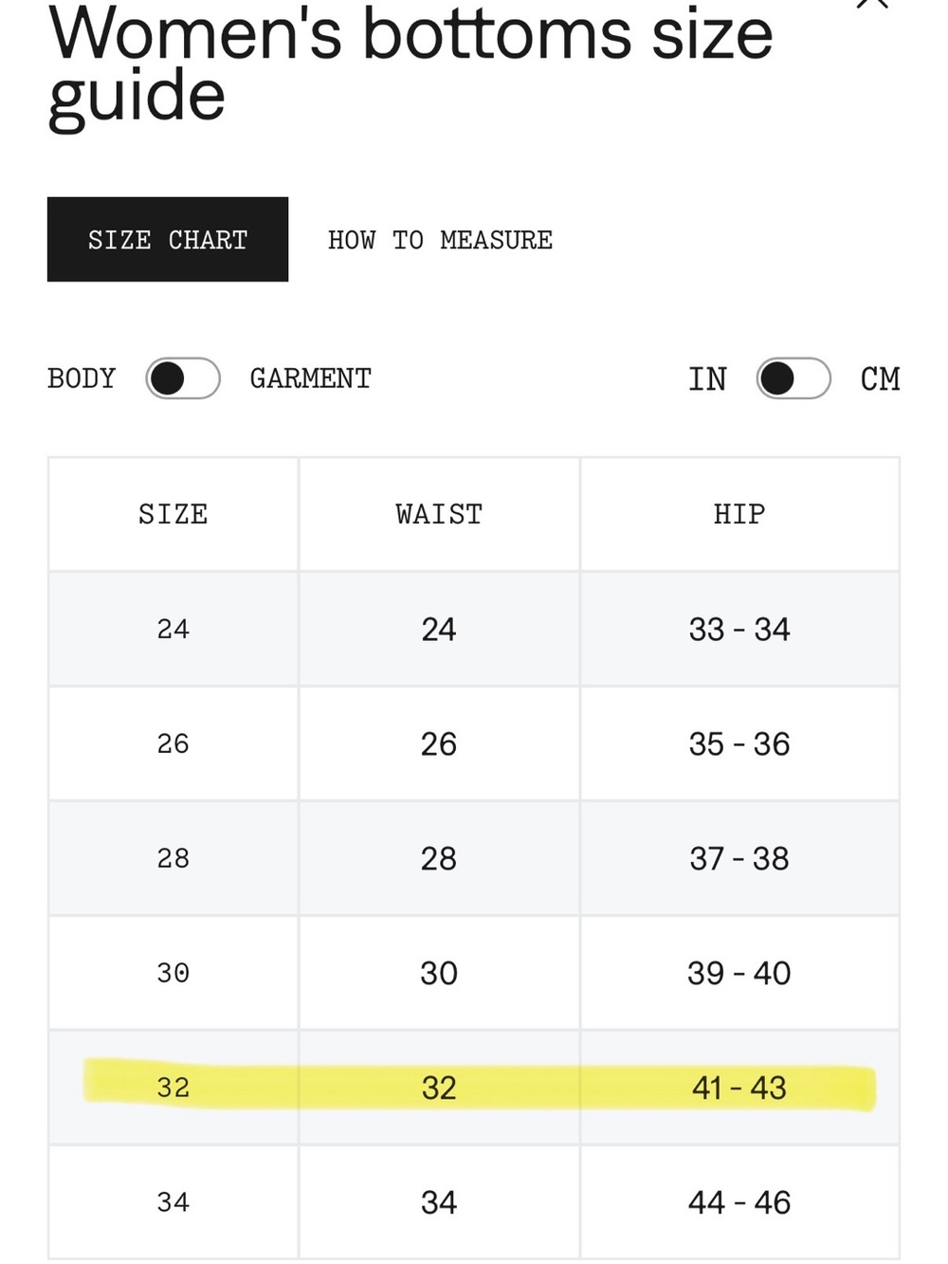The height and width of the screenshot is (1264, 948).
Task: Toggle Body to Garment measurements switch
Action: [x=183, y=378]
